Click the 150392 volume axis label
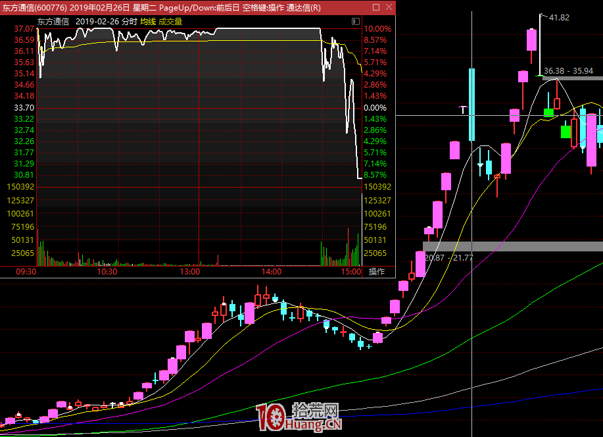This screenshot has width=603, height=437. (x=22, y=187)
